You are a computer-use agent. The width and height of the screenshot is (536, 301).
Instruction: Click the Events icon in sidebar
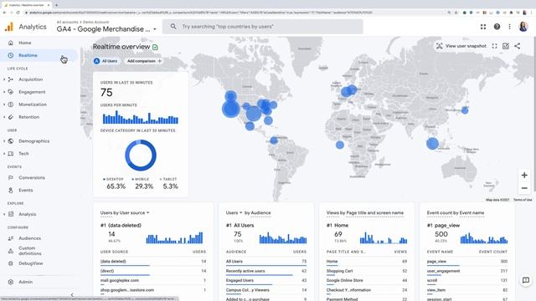pos(11,190)
